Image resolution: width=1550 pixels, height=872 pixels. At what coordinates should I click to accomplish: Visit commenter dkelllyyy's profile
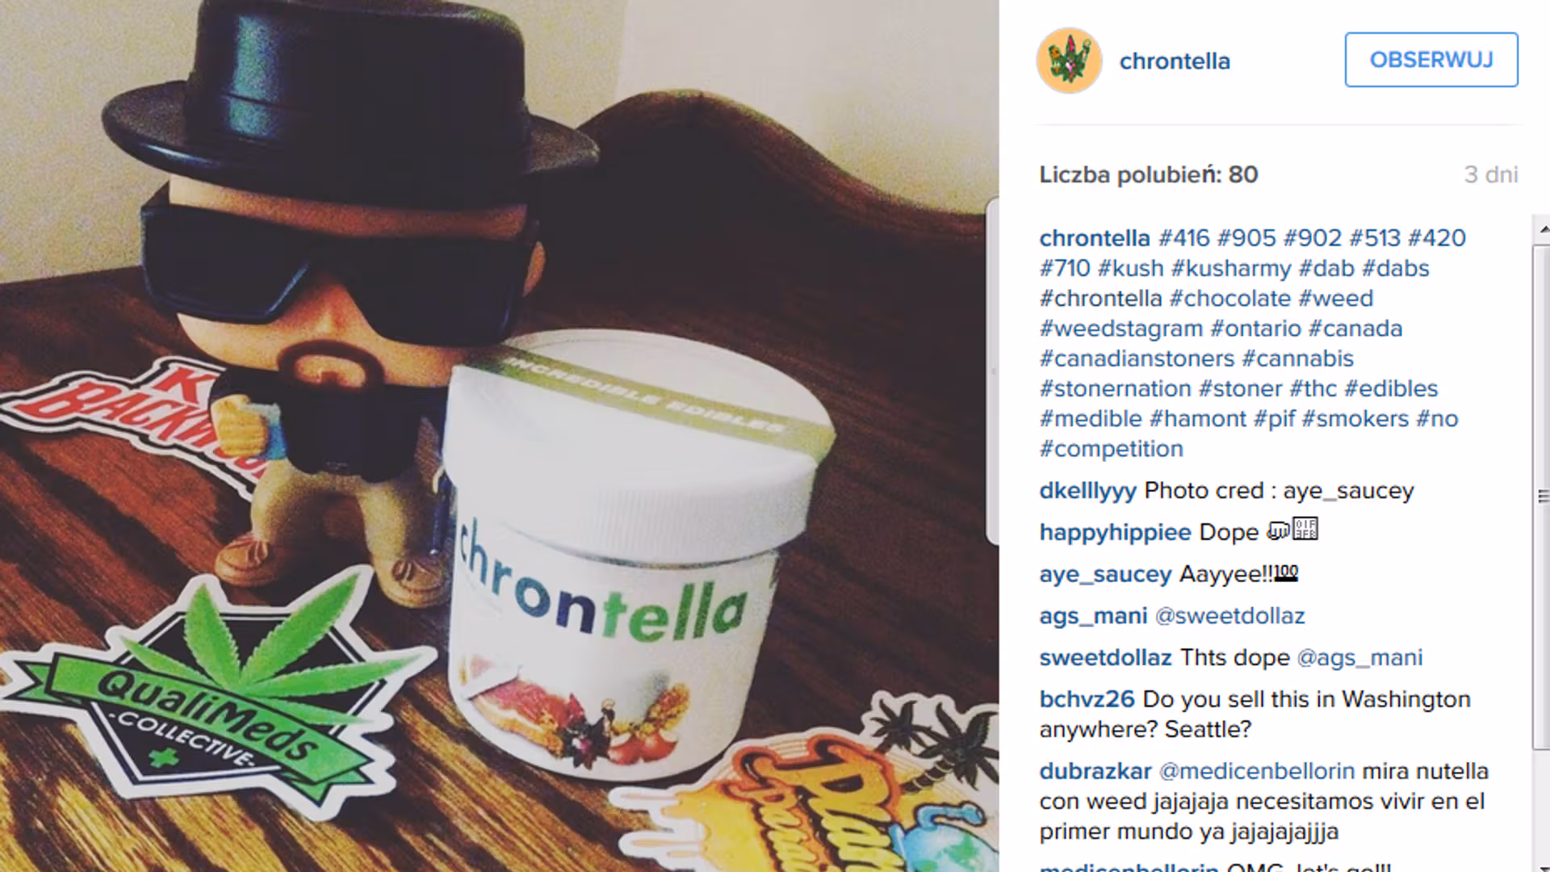point(1087,491)
